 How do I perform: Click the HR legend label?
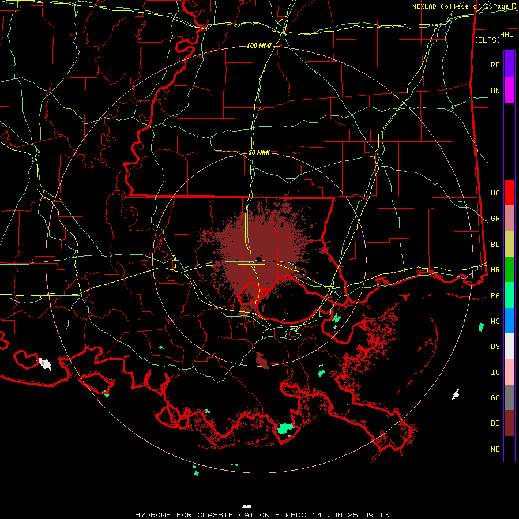coord(495,270)
